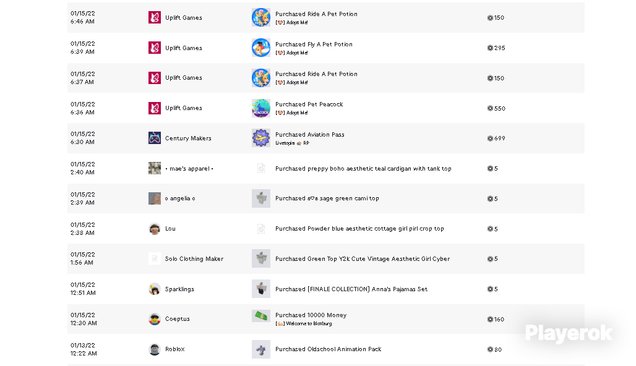Open Coeptus avatar icon
Image resolution: width=636 pixels, height=366 pixels.
coord(155,319)
